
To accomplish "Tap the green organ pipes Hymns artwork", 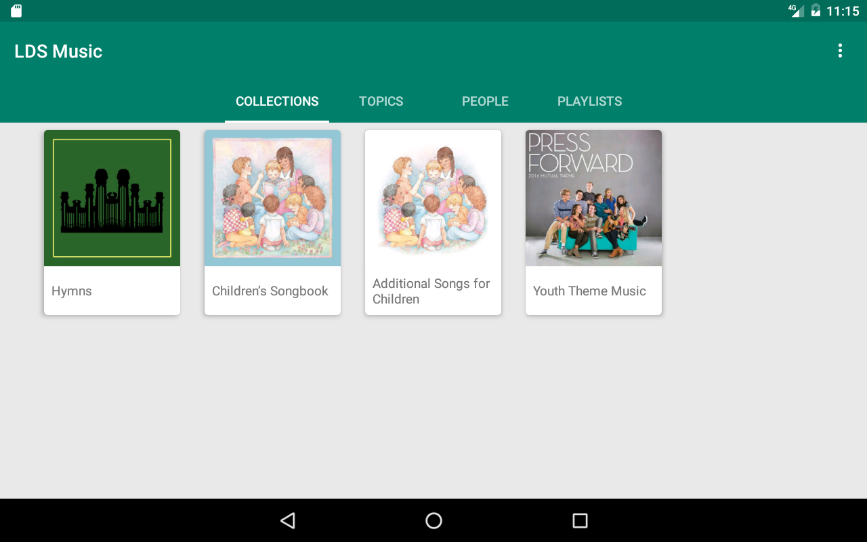I will [x=112, y=198].
